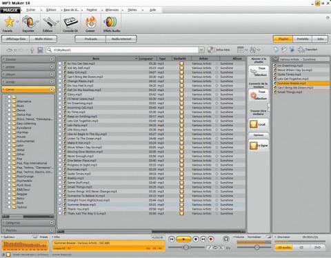Click the Graver burn disc icon
Viewport: 331px width, 258px height.
click(90, 22)
